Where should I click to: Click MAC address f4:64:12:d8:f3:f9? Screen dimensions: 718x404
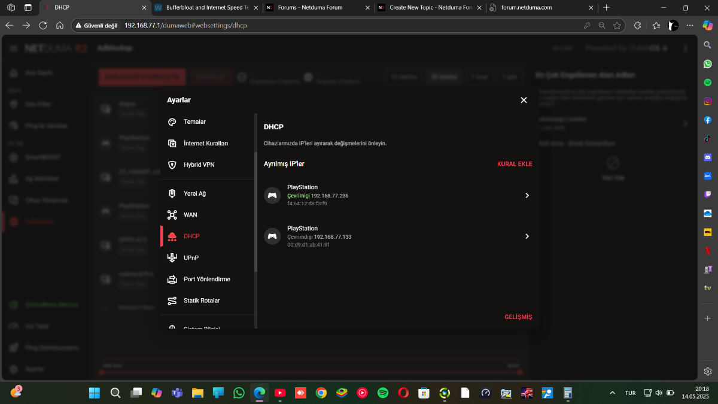pos(307,203)
